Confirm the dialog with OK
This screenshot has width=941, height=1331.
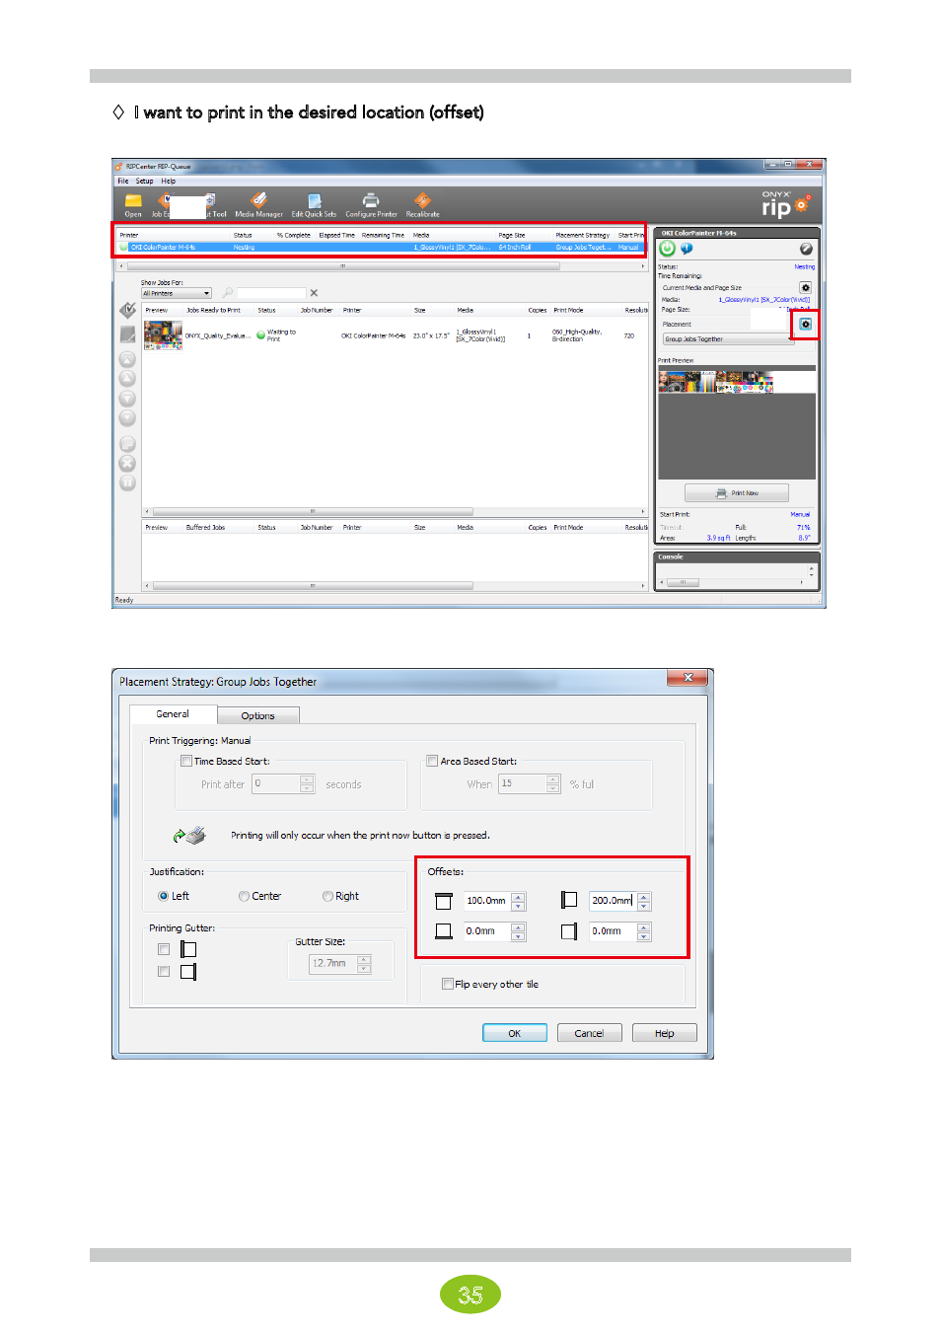click(x=514, y=1033)
